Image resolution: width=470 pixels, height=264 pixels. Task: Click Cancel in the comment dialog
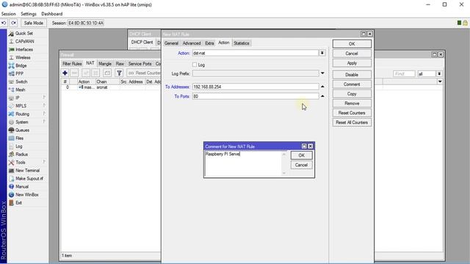(x=302, y=165)
